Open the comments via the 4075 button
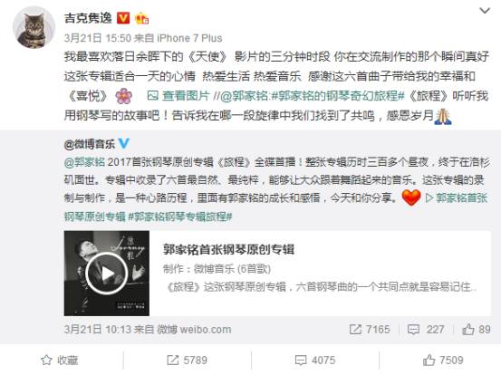501x375 pixels. point(315,361)
